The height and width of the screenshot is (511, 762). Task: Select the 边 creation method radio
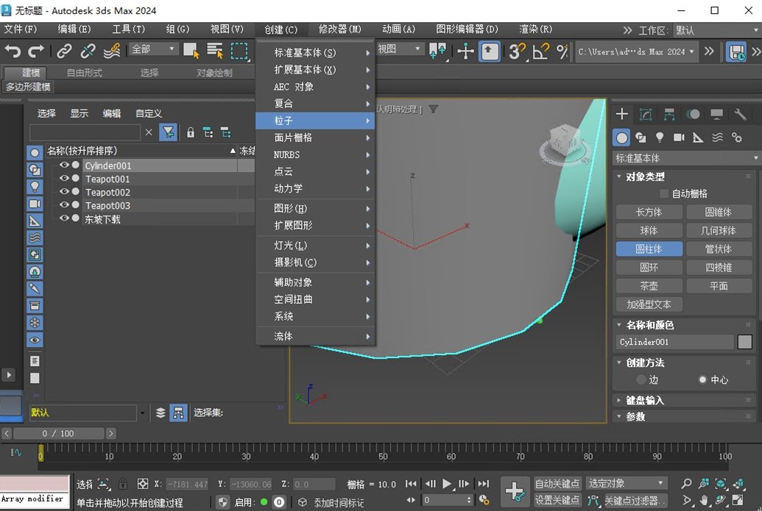click(641, 379)
